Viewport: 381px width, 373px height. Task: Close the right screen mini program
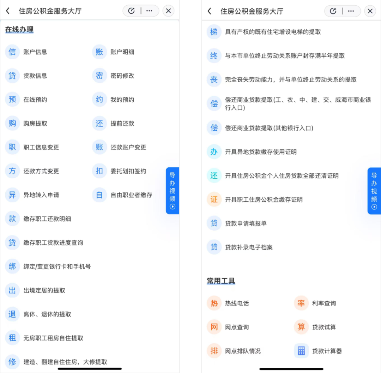370,11
